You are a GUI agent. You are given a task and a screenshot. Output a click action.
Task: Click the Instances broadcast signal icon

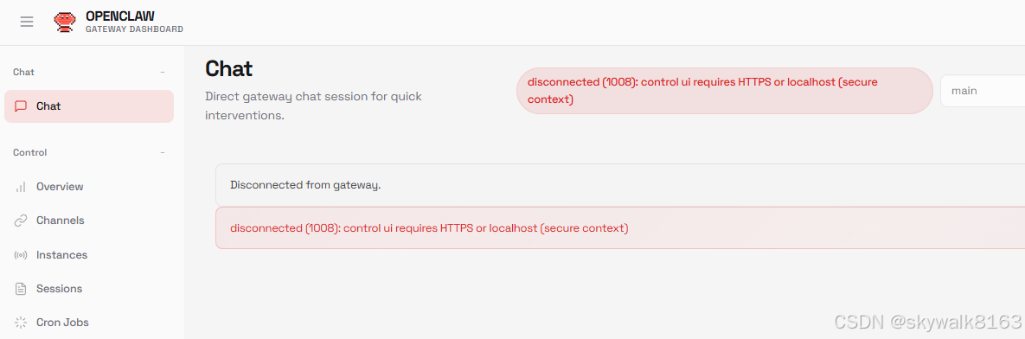click(x=21, y=255)
